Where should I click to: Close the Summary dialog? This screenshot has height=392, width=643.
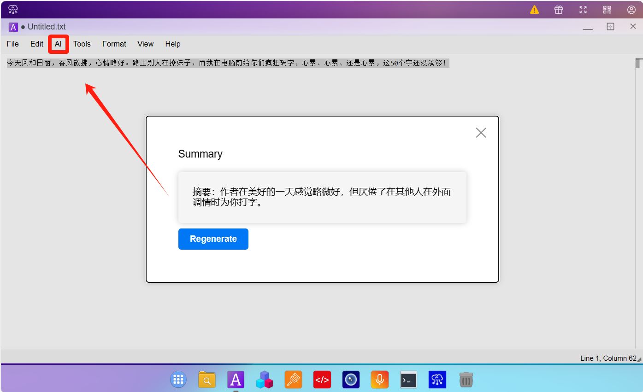pos(481,133)
